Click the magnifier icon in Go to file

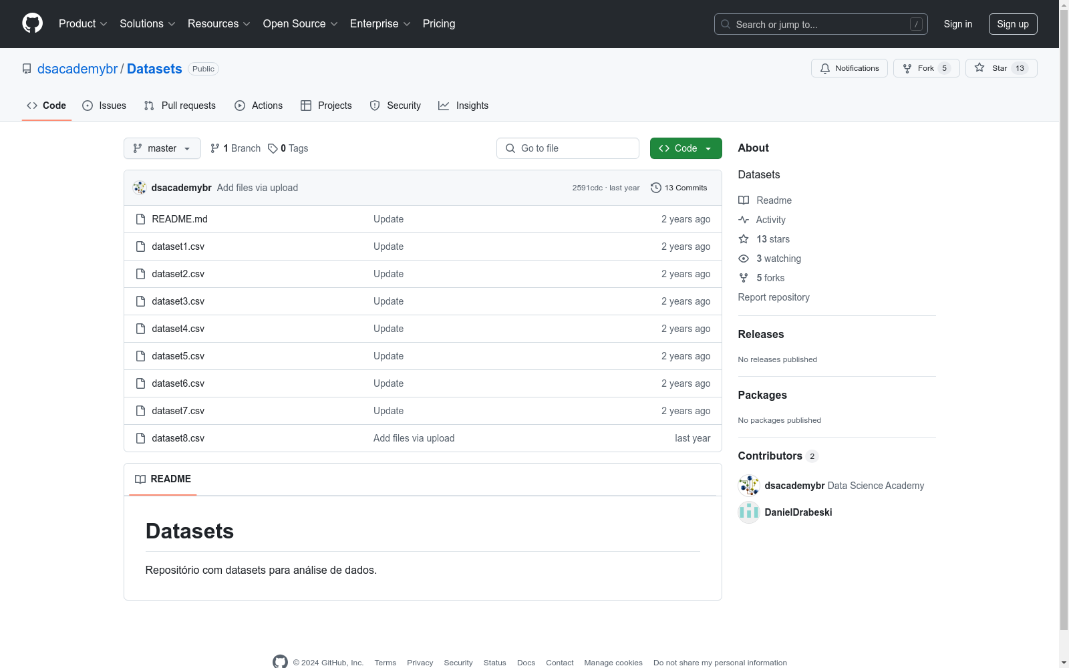[x=510, y=148]
